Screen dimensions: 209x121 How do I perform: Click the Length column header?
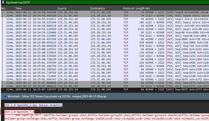[x=140, y=8]
